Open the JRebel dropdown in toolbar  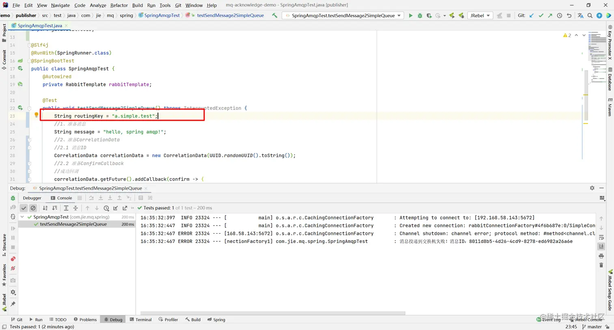480,15
